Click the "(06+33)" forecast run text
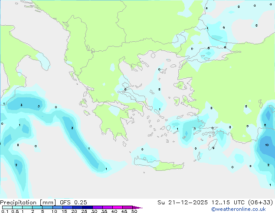275x213 pixels. [260, 203]
